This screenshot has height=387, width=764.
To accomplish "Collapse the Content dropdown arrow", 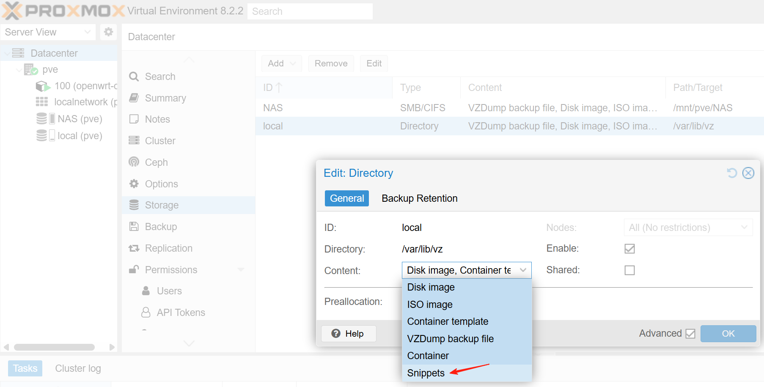I will tap(523, 270).
